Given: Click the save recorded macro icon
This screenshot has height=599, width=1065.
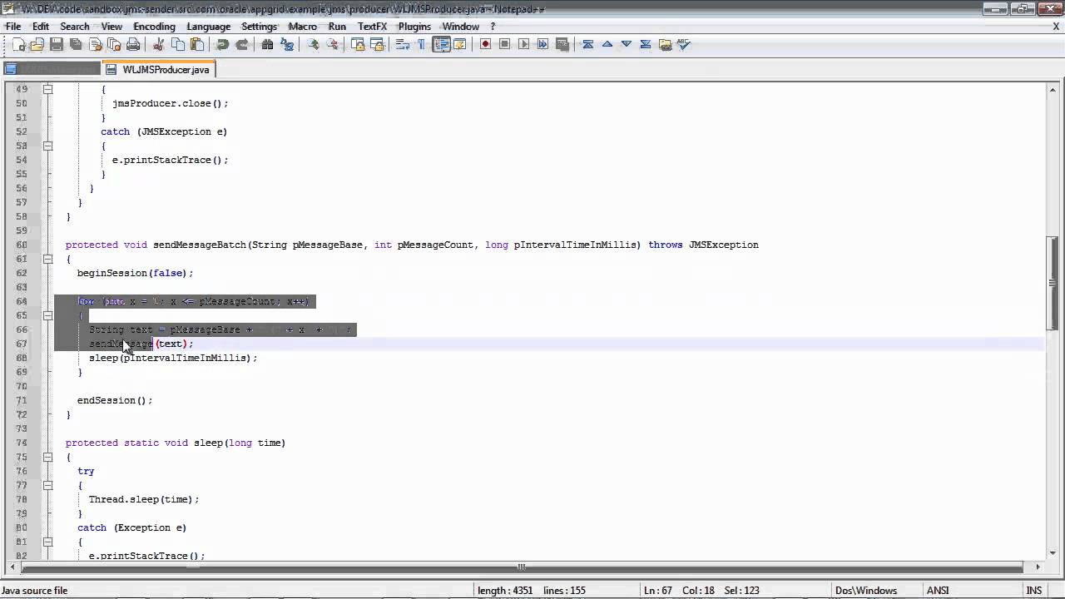Looking at the screenshot, I should [562, 44].
